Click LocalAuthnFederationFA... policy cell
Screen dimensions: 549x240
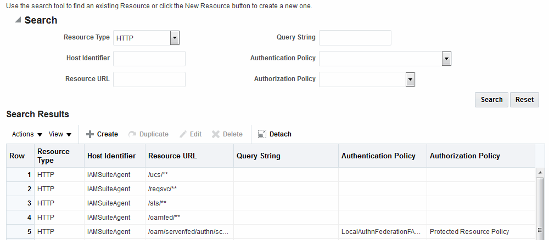click(383, 232)
